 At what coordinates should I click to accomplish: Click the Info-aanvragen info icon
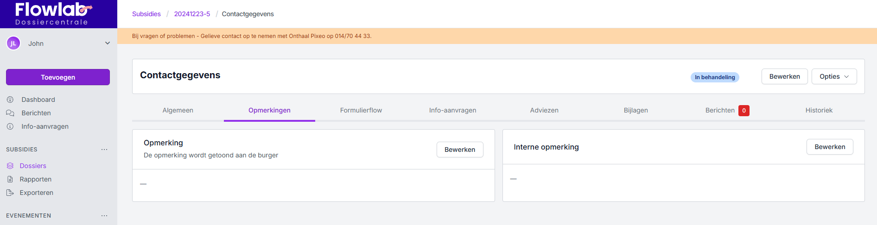tap(10, 126)
